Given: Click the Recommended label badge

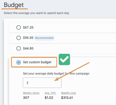Looking at the screenshot, I should tap(44, 38).
